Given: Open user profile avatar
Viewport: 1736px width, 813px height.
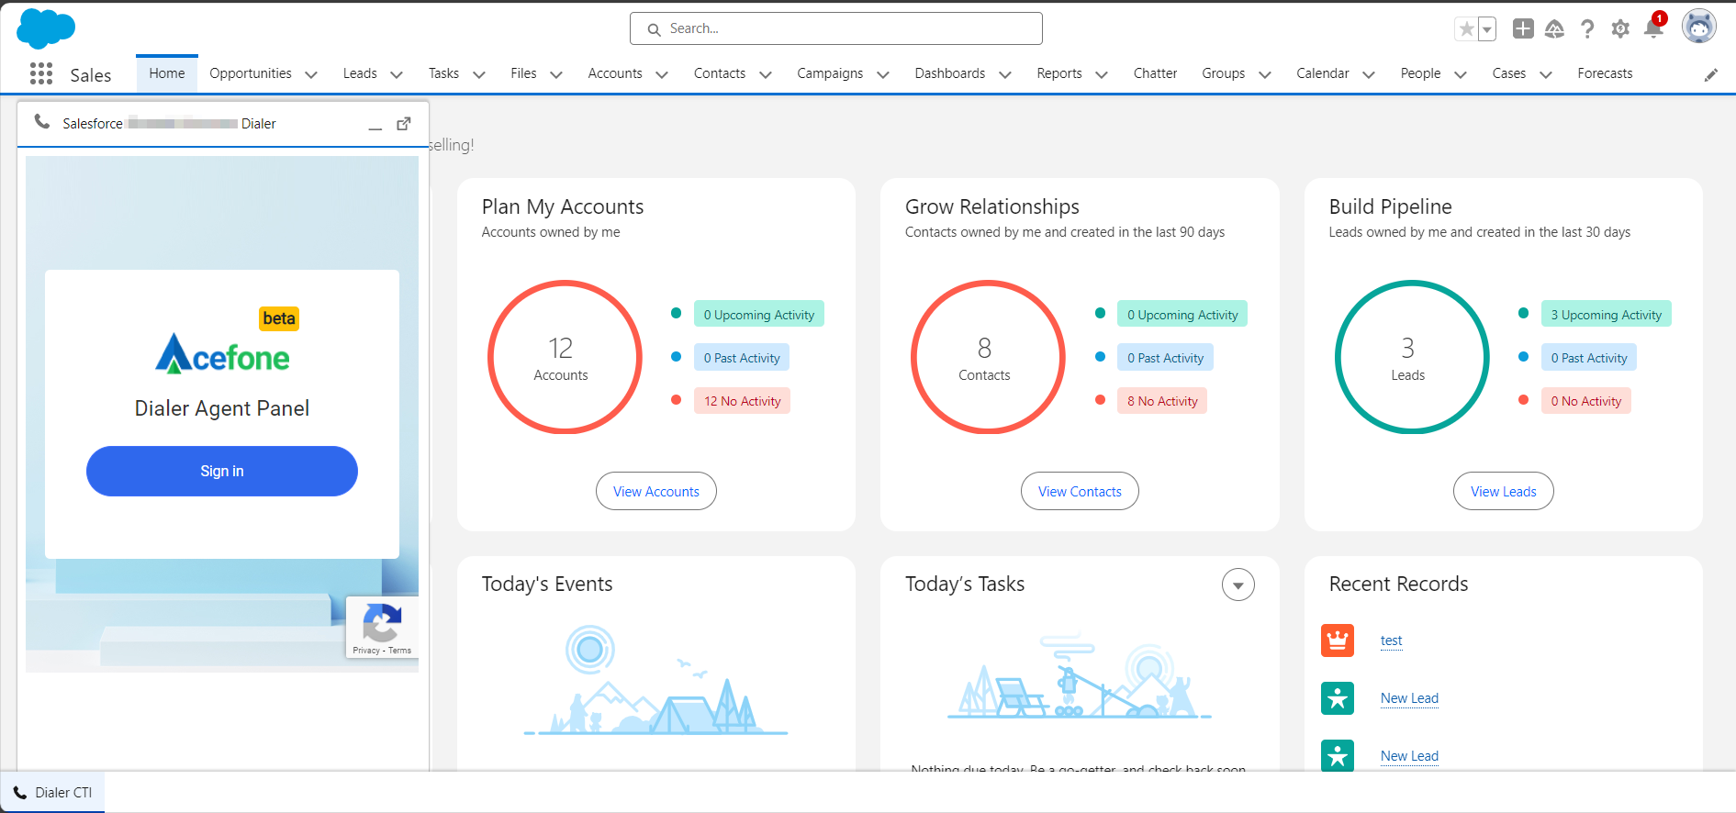Looking at the screenshot, I should pos(1699,27).
